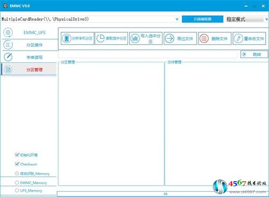Click the bar chart icon for 写入选中分区
The height and width of the screenshot is (197, 269).
(x=135, y=38)
